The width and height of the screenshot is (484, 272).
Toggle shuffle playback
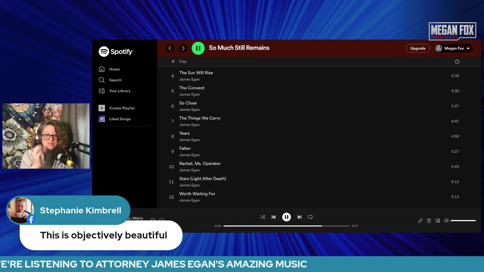coord(262,217)
